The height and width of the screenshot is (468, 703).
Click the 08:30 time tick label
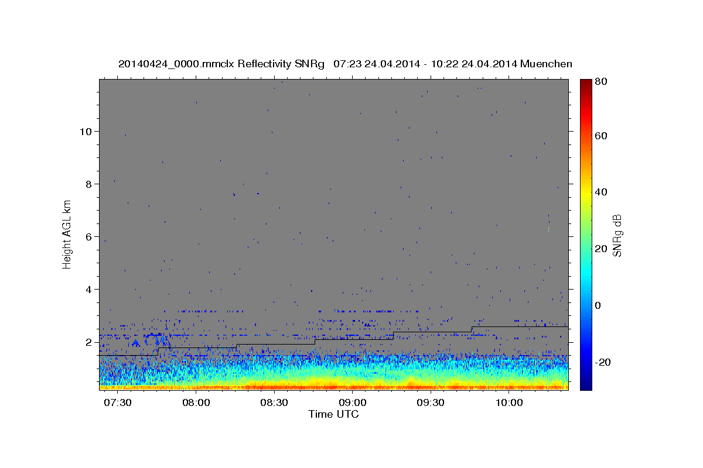[274, 403]
